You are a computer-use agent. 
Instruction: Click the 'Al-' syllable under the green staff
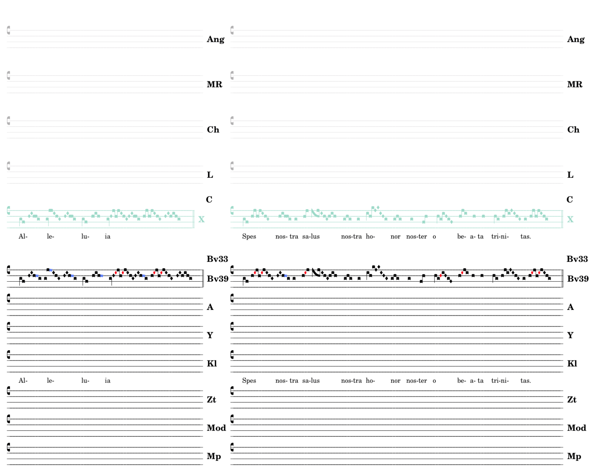[x=23, y=237]
